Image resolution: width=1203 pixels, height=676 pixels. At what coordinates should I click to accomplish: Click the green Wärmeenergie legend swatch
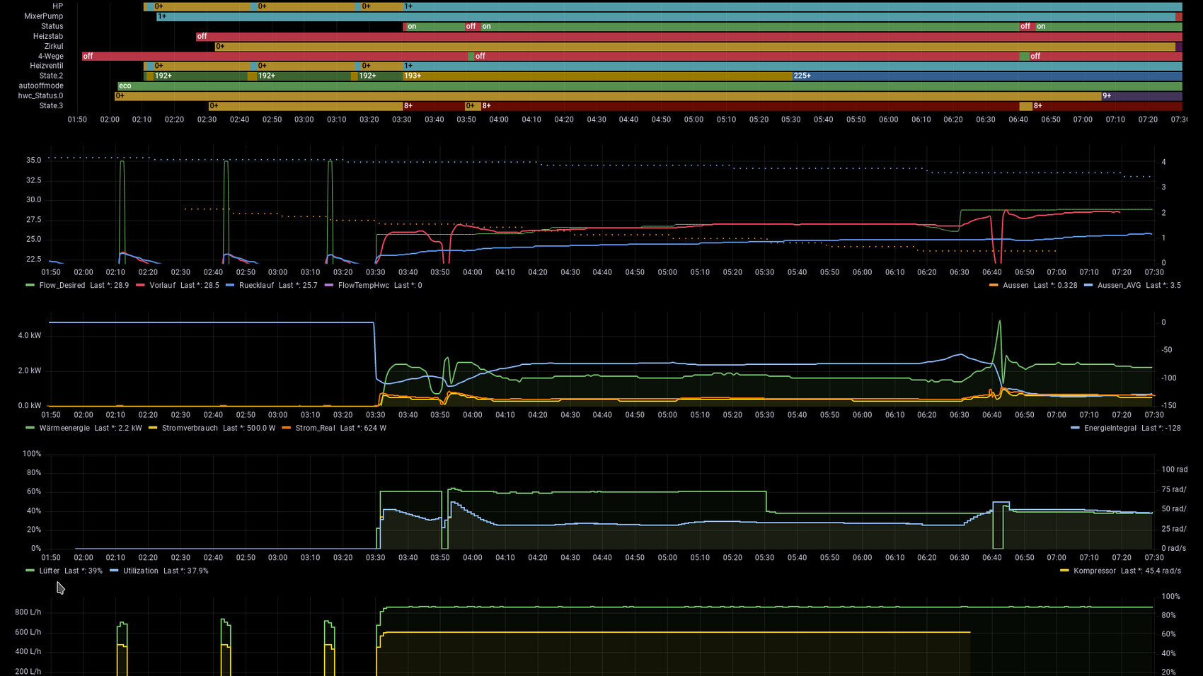pos(30,429)
